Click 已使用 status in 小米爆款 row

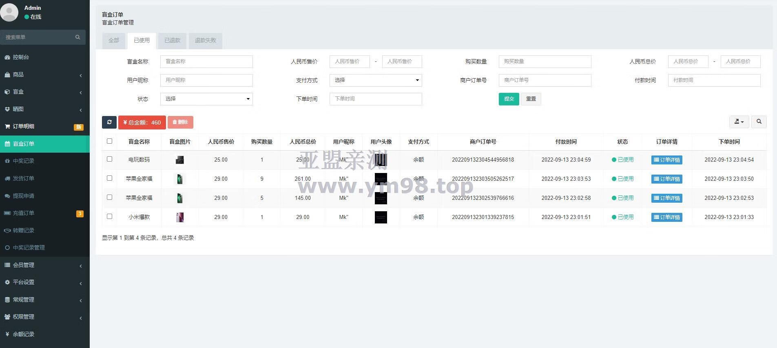(623, 217)
